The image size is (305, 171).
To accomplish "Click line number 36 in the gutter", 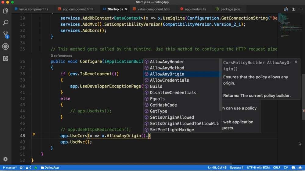I will (23, 61).
